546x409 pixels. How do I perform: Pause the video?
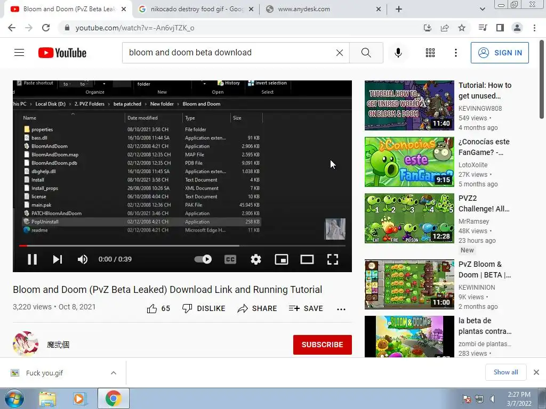(32, 259)
